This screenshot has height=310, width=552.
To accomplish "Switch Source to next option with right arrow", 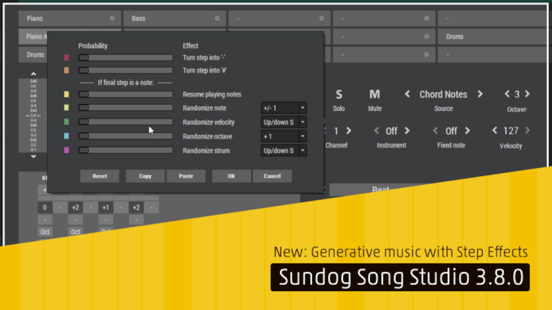I will click(480, 94).
